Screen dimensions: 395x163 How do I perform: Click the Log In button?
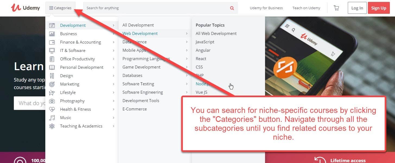(357, 8)
